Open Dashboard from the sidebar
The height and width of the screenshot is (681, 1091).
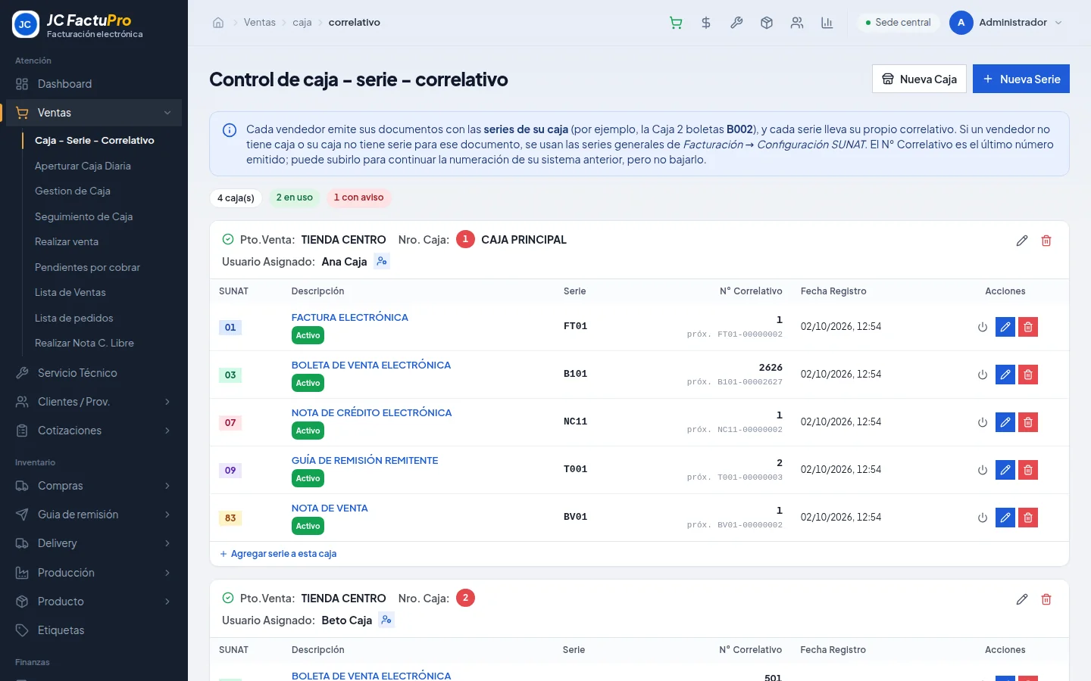click(x=94, y=84)
